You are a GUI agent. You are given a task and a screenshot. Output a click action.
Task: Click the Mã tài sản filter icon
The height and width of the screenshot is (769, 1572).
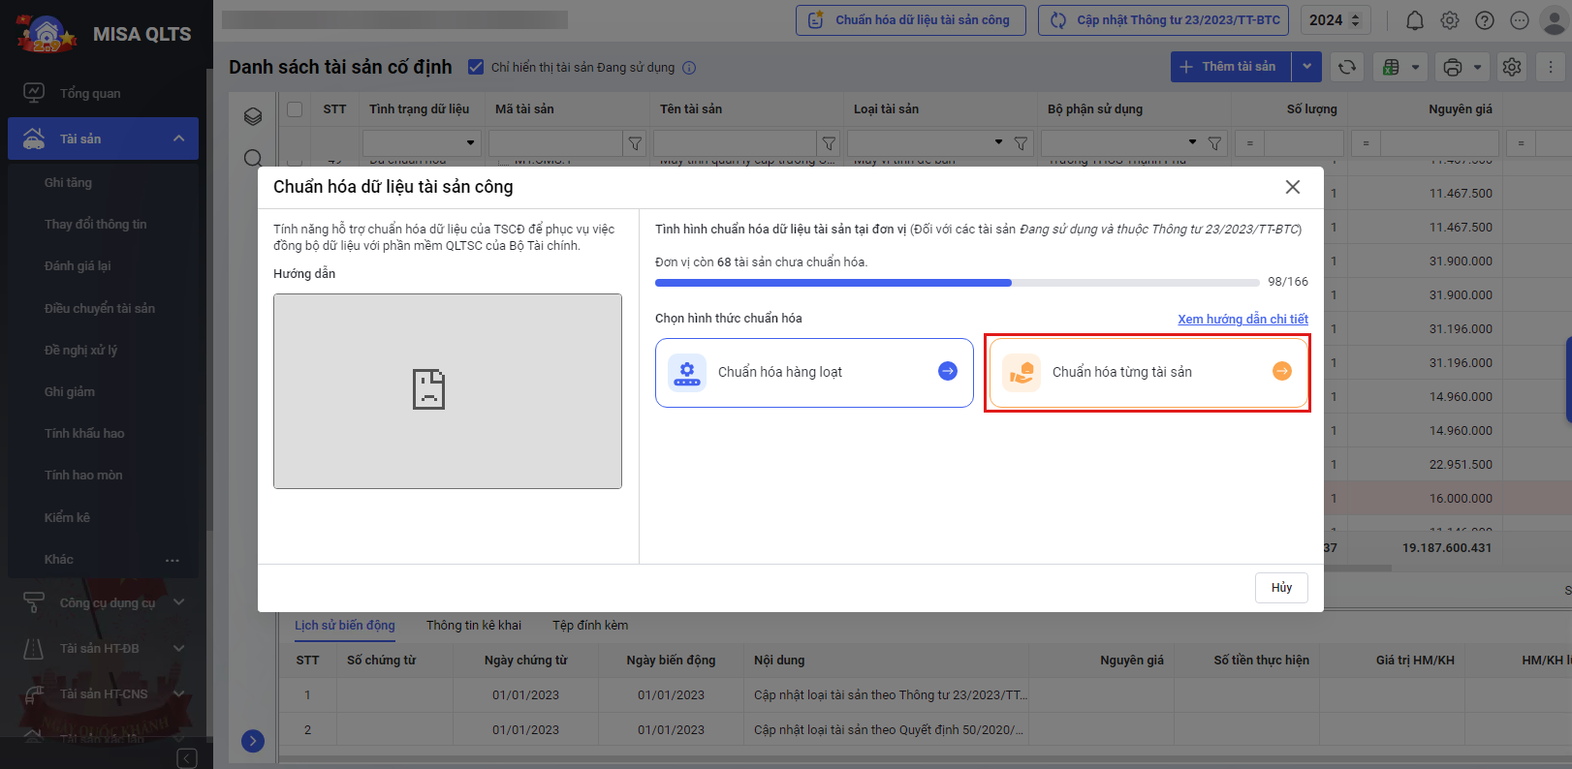635,143
